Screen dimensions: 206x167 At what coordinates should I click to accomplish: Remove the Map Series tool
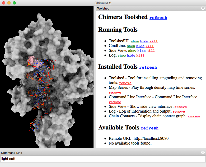(x=115, y=92)
